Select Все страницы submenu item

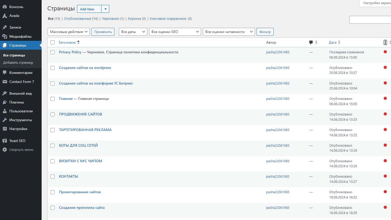click(x=14, y=55)
